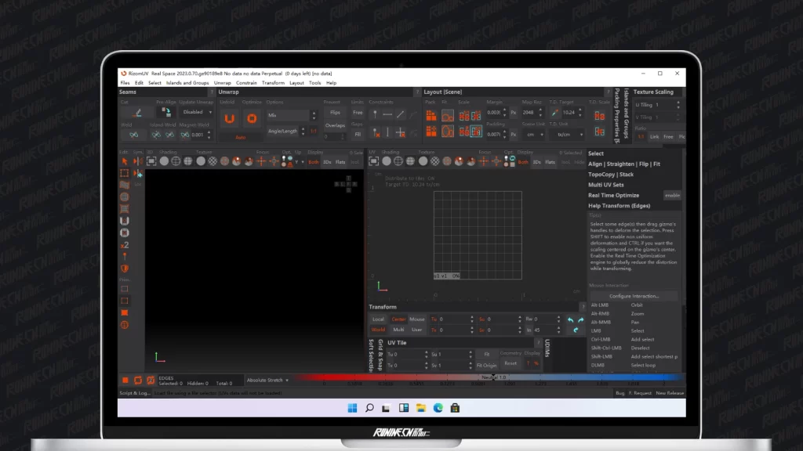Click the Neutral 1.0 stretch color bar marker
Viewport: 803px width, 451px height.
click(494, 377)
